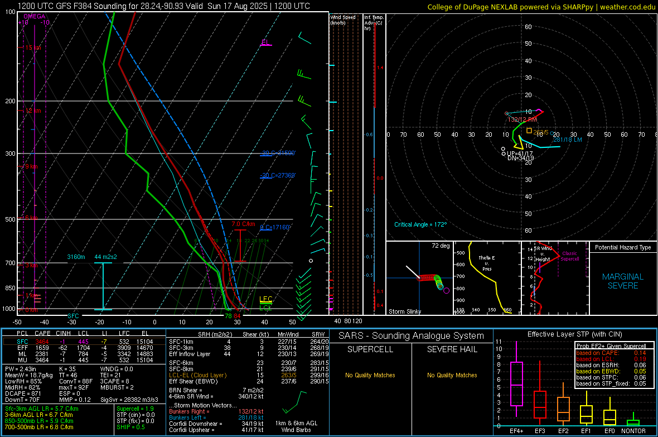Viewport: 658px width, 437px height.
Task: Click the surface dewpoint value 78
Action: click(x=228, y=316)
